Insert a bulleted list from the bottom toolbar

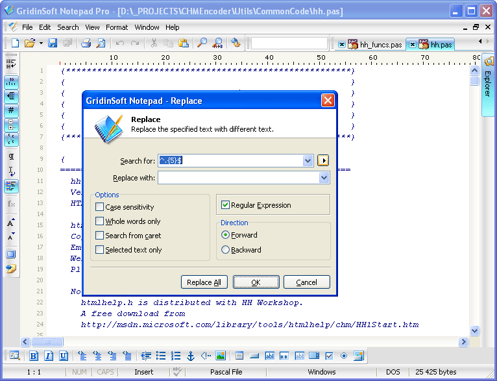pos(161,356)
